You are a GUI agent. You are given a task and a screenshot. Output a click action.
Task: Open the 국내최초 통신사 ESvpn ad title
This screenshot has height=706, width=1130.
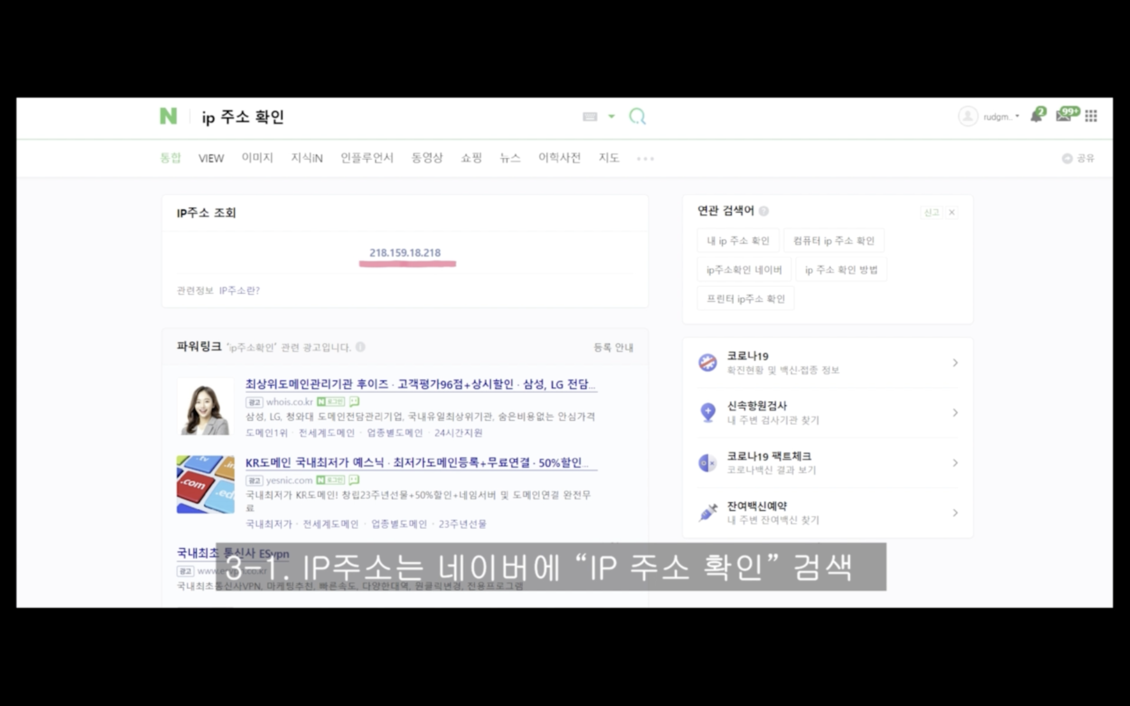(233, 553)
